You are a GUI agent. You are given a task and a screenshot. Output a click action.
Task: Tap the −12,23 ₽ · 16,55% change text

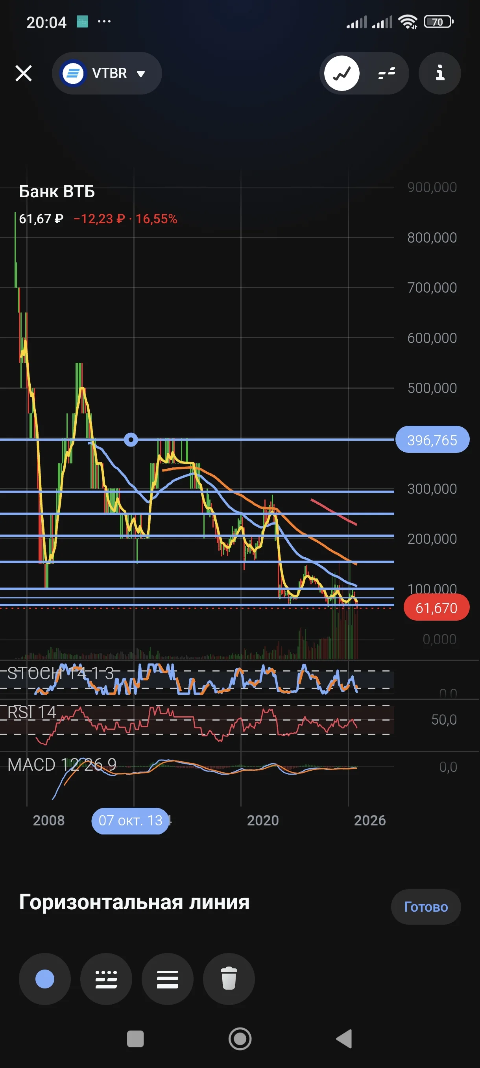coord(126,219)
